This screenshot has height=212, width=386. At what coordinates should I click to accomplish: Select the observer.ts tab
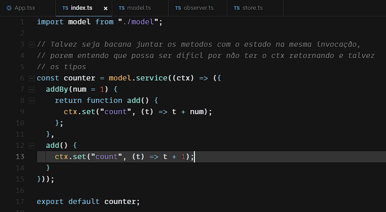pos(198,8)
